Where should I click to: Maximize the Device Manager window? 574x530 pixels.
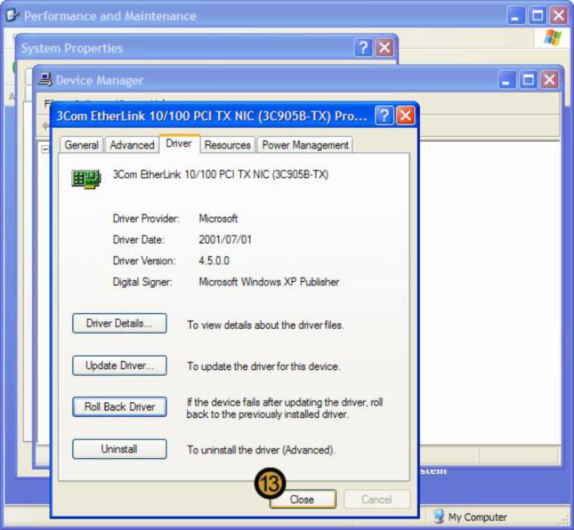(x=528, y=80)
